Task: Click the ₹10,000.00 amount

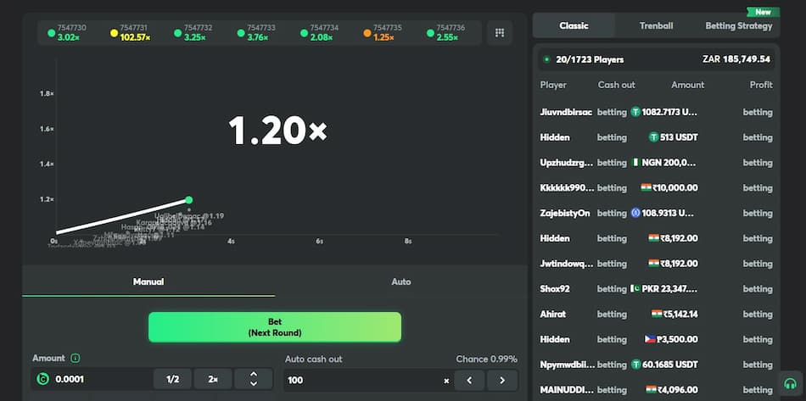Action: (x=675, y=187)
